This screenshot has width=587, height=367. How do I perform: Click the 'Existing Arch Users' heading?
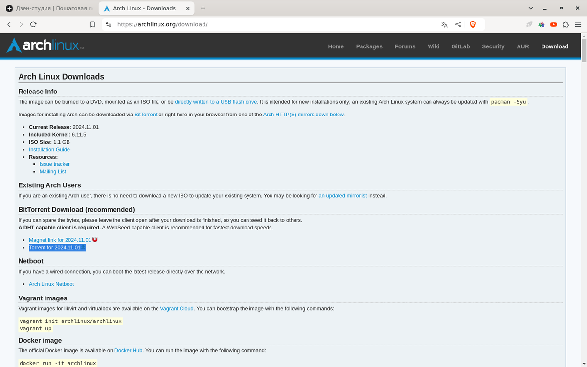pos(49,185)
